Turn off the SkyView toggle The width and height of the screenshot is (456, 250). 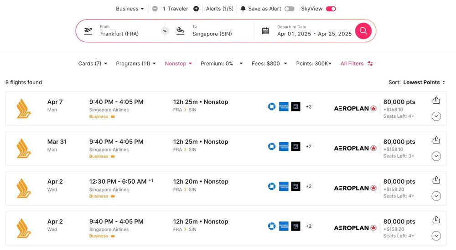point(331,9)
